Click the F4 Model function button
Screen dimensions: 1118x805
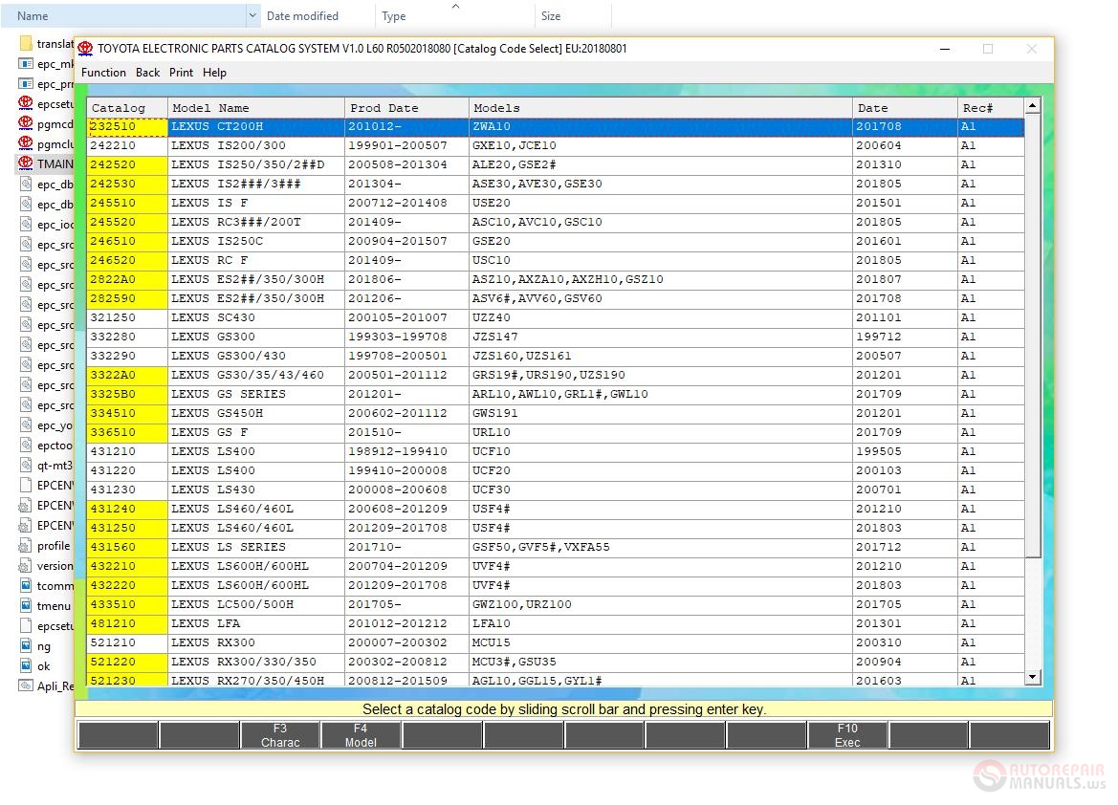tap(361, 735)
